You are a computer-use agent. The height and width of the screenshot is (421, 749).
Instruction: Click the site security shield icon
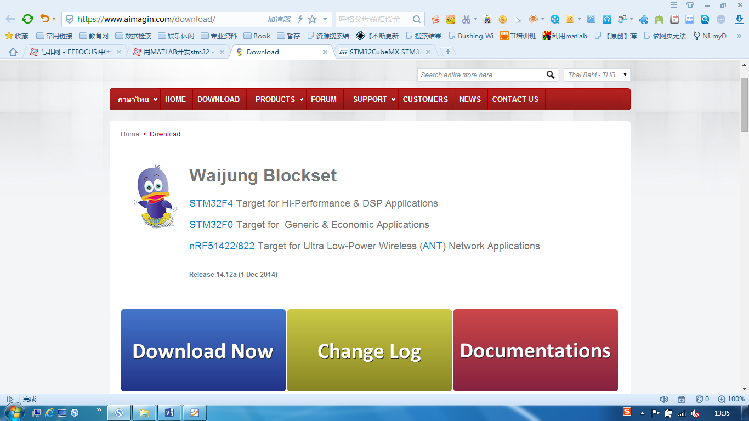70,19
